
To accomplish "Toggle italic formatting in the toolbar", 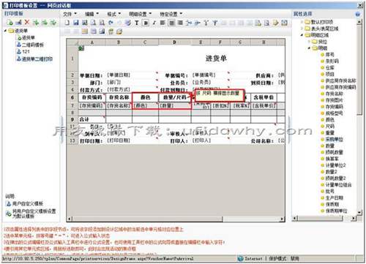I will pyautogui.click(x=154, y=23).
